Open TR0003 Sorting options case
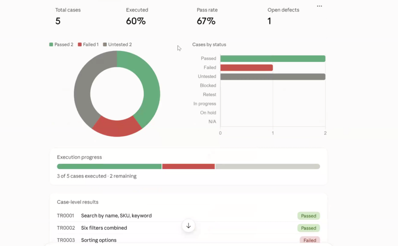This screenshot has width=398, height=246. pos(189,240)
